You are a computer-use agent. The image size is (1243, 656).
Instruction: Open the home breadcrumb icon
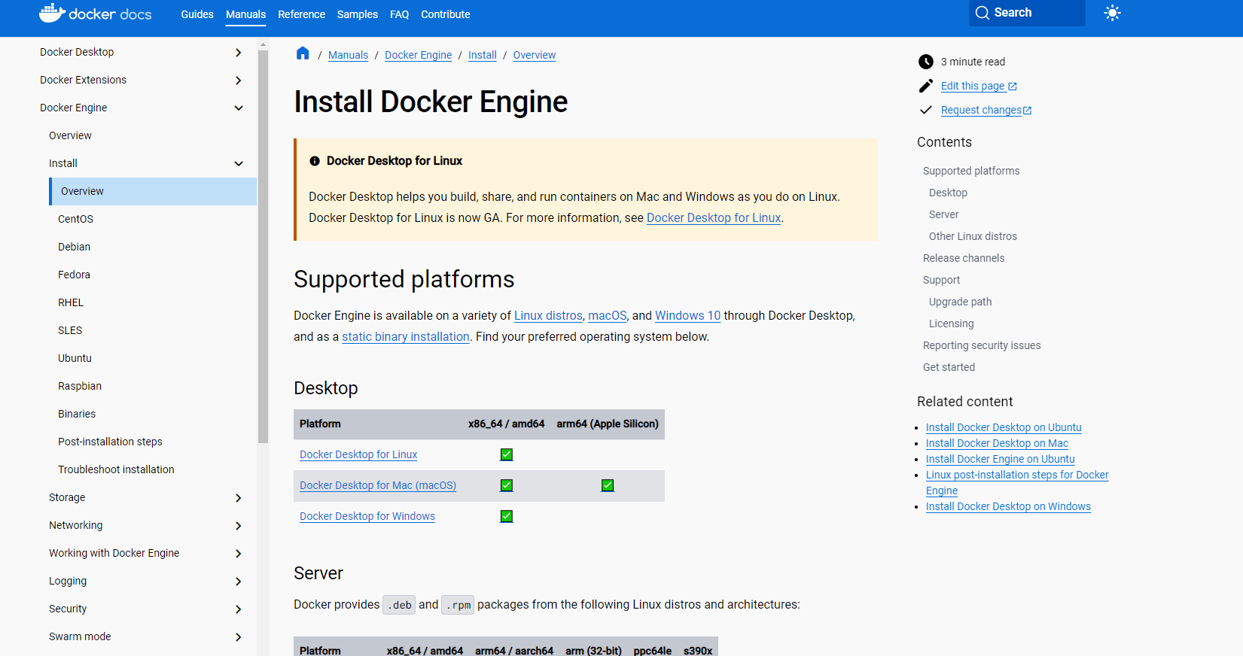[x=303, y=53]
